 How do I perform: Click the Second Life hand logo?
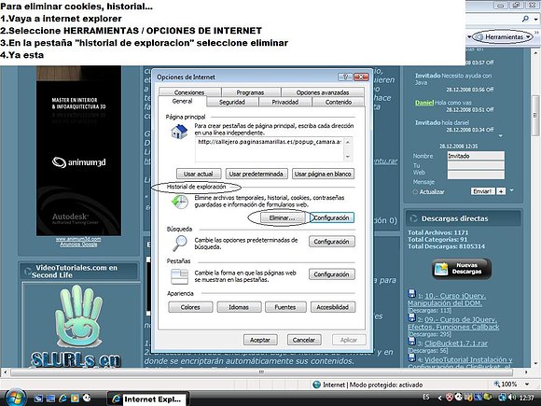(x=79, y=315)
